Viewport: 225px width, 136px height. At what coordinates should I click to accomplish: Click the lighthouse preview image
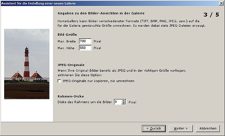point(27,64)
